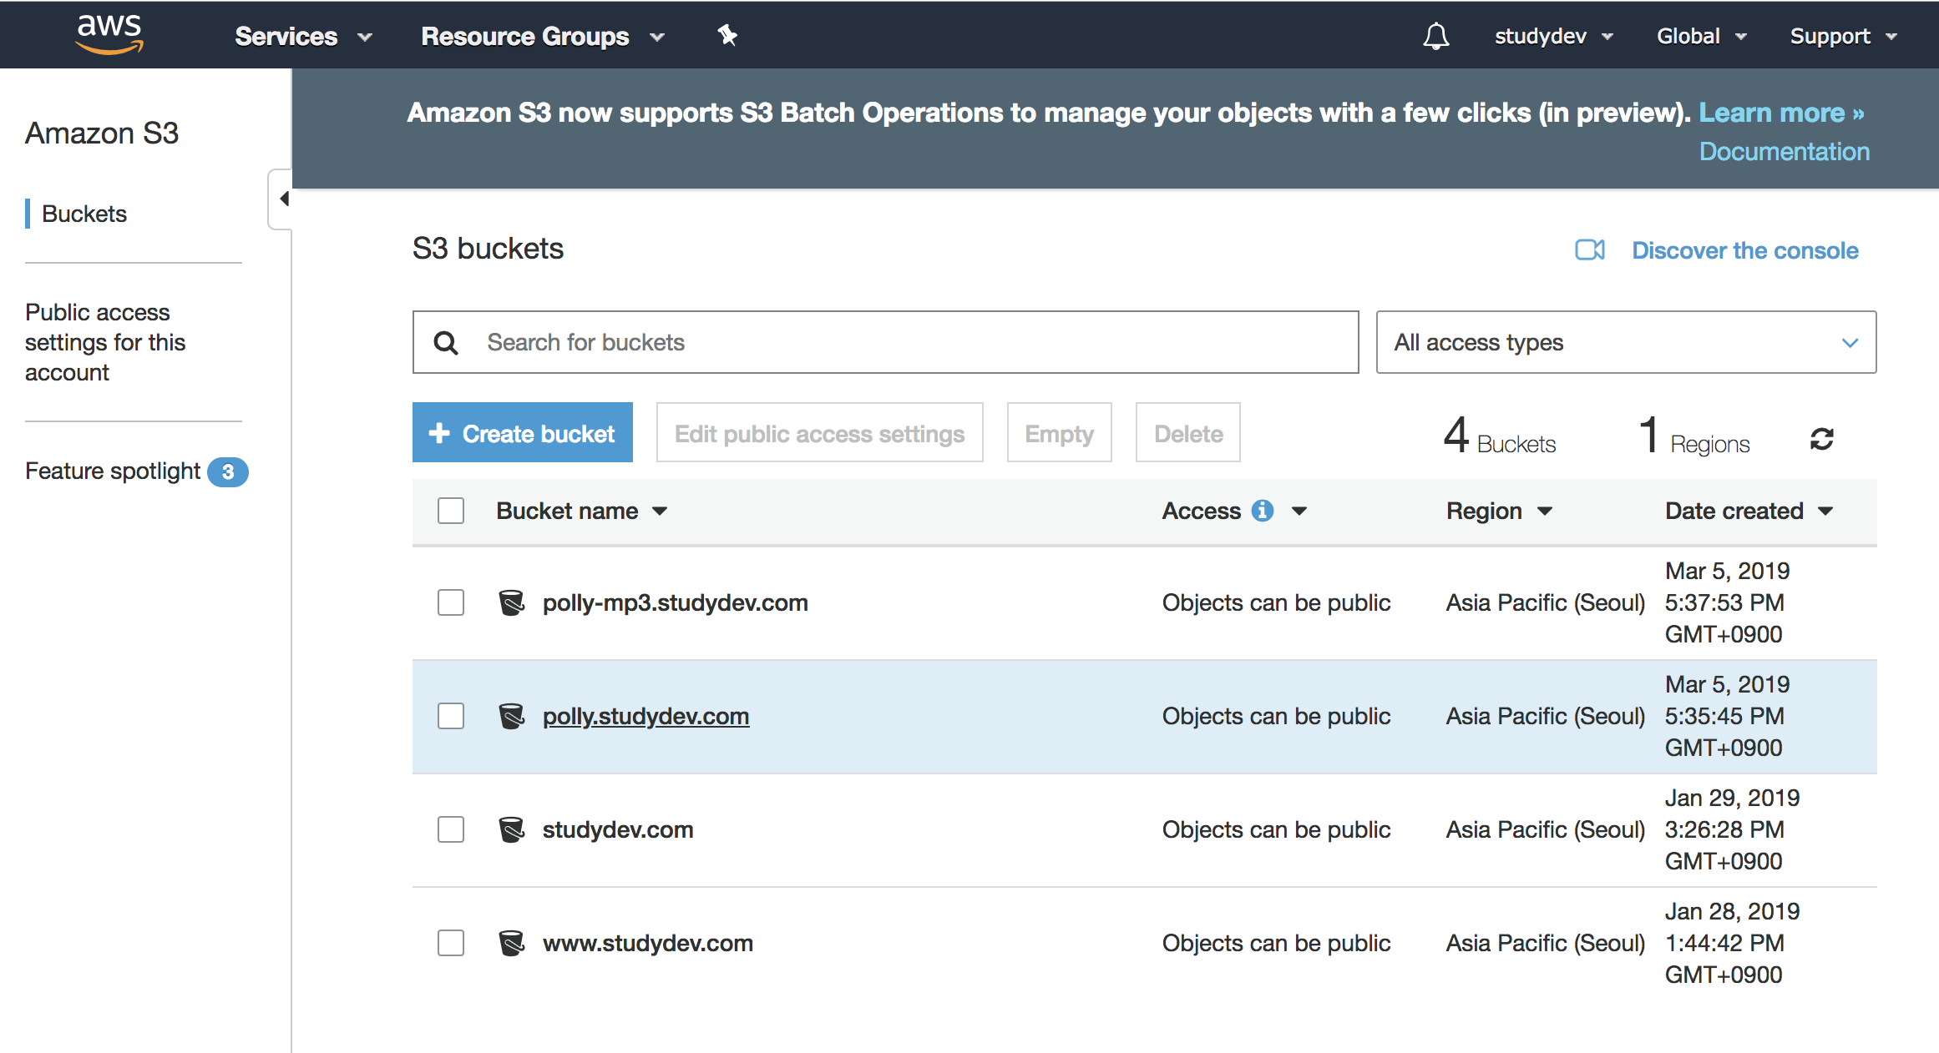Click the Delete button
The width and height of the screenshot is (1939, 1053).
coord(1187,433)
